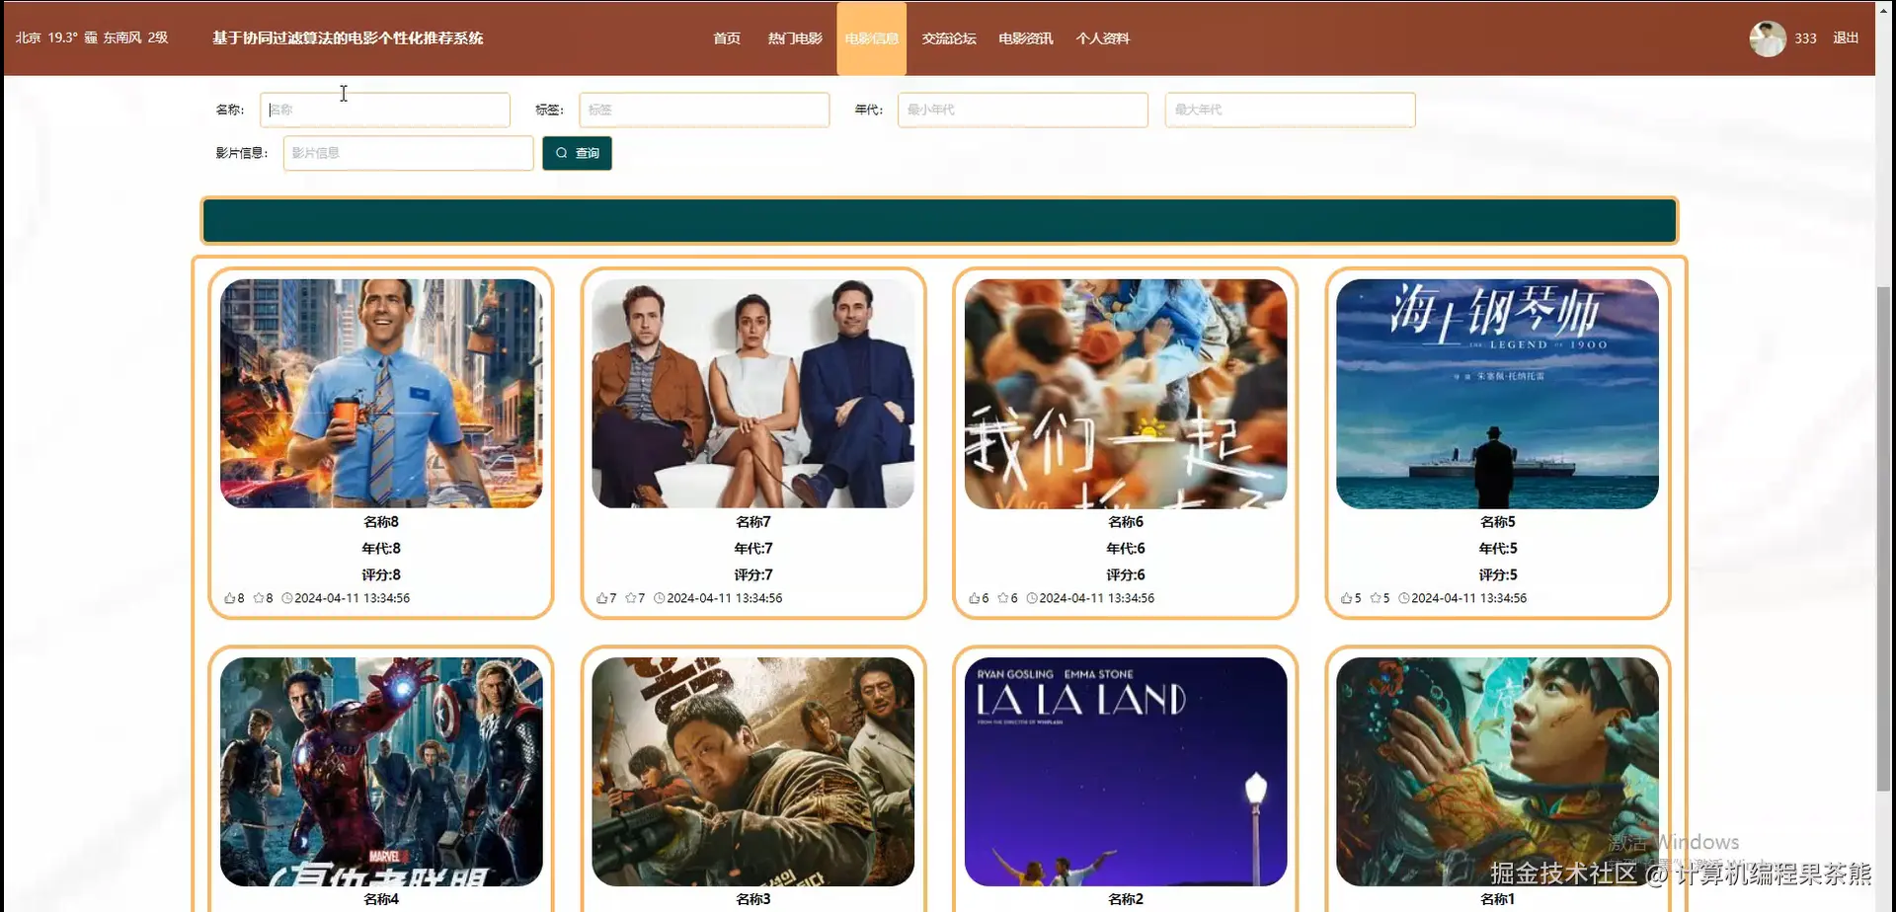Image resolution: width=1896 pixels, height=912 pixels.
Task: Open the poster of 名称1
Action: tap(1497, 772)
